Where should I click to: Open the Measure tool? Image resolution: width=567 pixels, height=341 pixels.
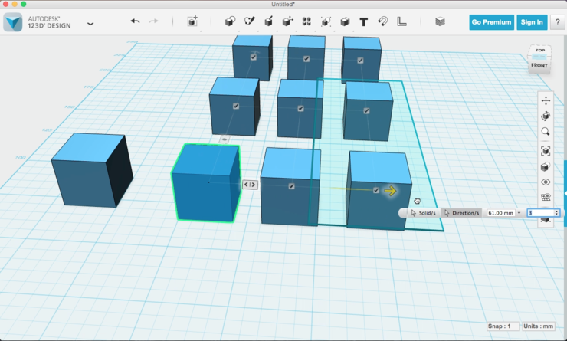(x=401, y=21)
